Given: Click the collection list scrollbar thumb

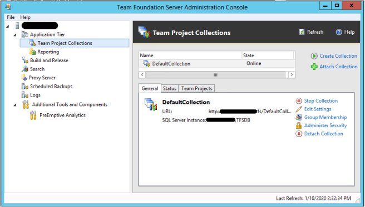Looking at the screenshot, I should pos(215,75).
